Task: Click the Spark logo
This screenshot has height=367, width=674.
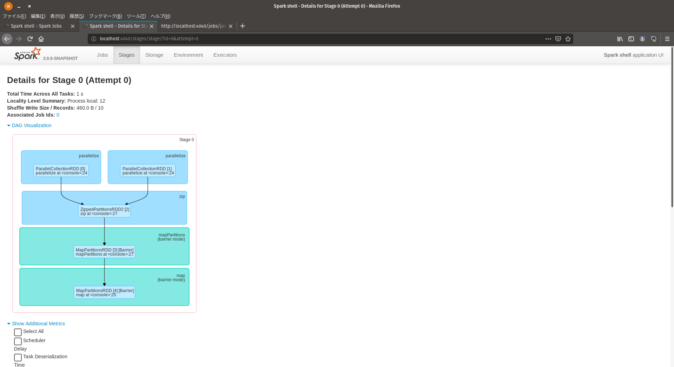Action: tap(27, 54)
